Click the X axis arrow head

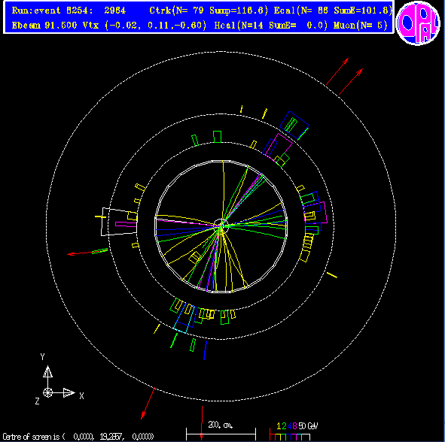tap(69, 392)
